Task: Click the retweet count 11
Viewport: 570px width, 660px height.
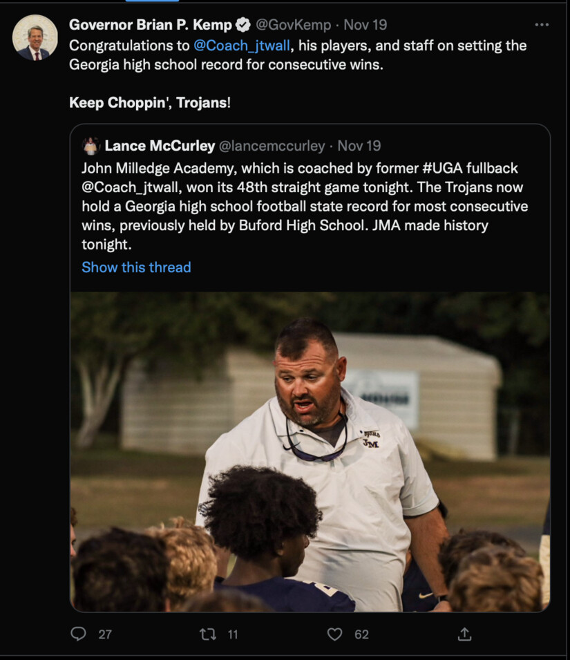Action: pyautogui.click(x=233, y=634)
